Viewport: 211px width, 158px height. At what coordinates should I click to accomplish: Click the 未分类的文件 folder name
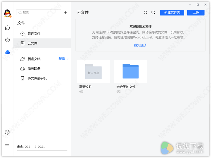(x=126, y=87)
